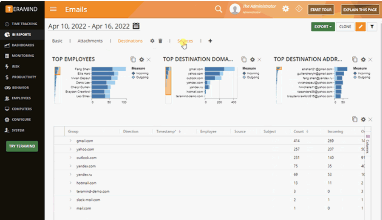Image resolution: width=382 pixels, height=220 pixels.
Task: Copy the Top Employees widget
Action: (x=133, y=59)
